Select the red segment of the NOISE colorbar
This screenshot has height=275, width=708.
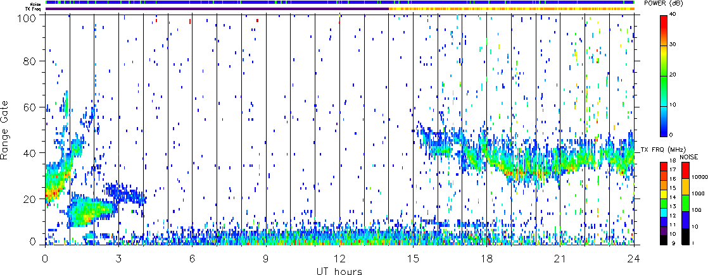tap(686, 169)
